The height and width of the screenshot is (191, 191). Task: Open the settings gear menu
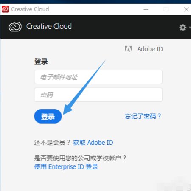pos(183,28)
